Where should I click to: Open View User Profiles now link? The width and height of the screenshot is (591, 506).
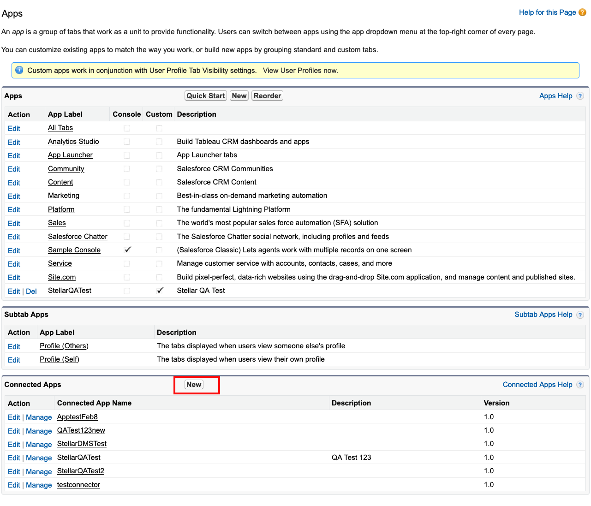point(300,71)
